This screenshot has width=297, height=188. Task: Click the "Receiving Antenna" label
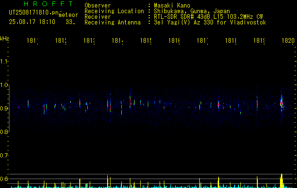(113, 23)
